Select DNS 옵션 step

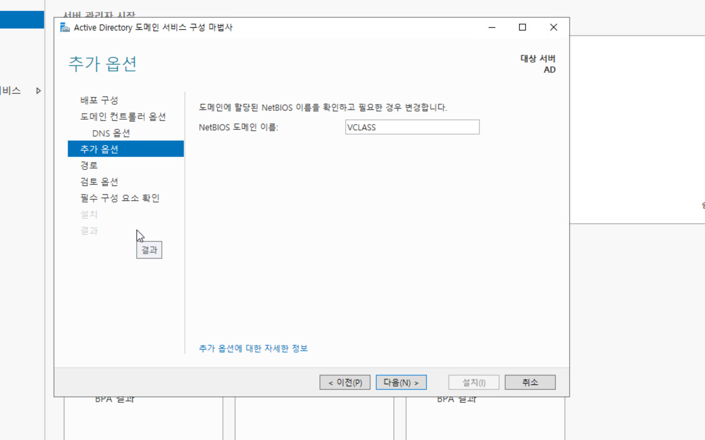coord(111,133)
